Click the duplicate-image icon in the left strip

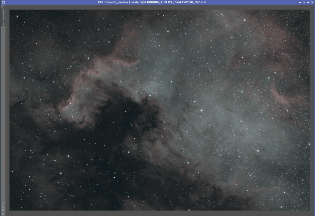pyautogui.click(x=3, y=210)
